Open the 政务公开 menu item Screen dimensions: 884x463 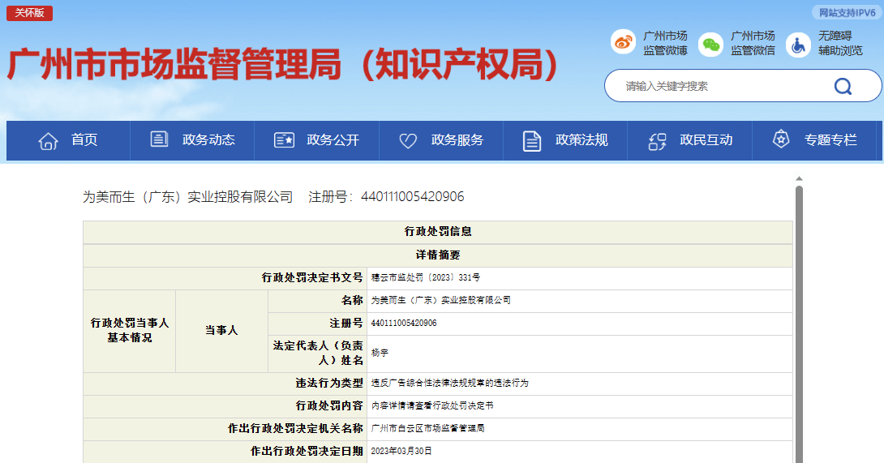(x=333, y=140)
